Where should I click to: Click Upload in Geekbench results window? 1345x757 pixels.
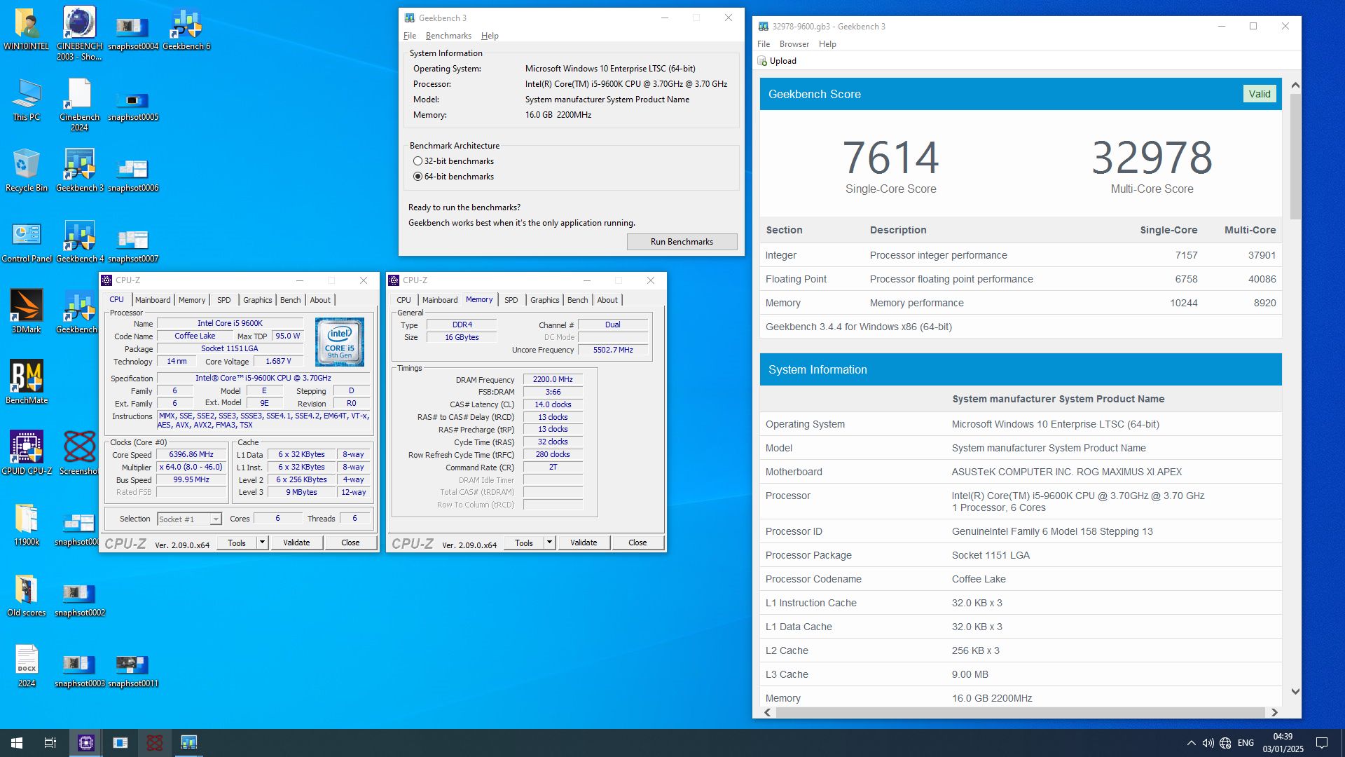(777, 61)
